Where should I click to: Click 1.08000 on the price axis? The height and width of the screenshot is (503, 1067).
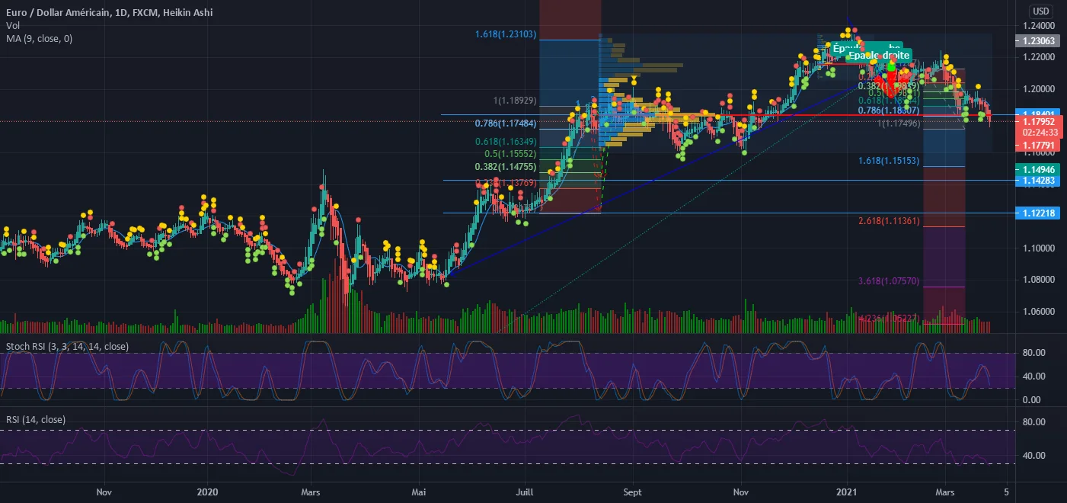click(1040, 280)
